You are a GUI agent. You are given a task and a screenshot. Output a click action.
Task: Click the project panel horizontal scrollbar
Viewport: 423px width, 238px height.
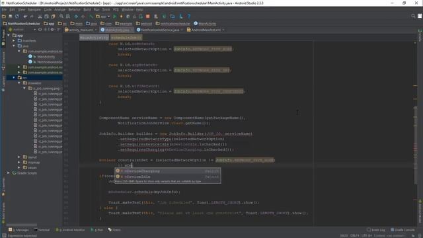pos(22,225)
